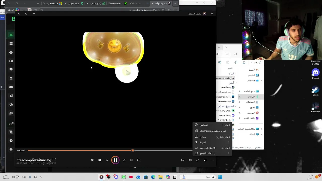Screen dimensions: 322x181
Task: Refresh the File Explorer window
Action: tap(235, 54)
